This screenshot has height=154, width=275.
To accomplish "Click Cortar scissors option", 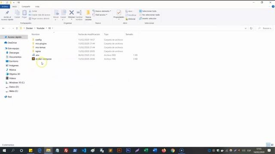I will 33,11.
